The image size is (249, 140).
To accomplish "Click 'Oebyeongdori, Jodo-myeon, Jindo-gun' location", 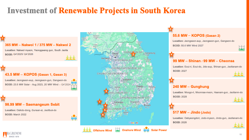I will coord(213,118).
